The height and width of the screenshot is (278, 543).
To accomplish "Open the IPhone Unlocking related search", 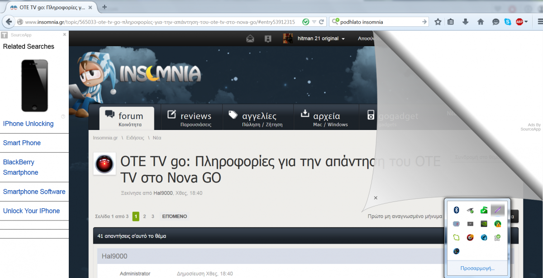I will (x=28, y=124).
